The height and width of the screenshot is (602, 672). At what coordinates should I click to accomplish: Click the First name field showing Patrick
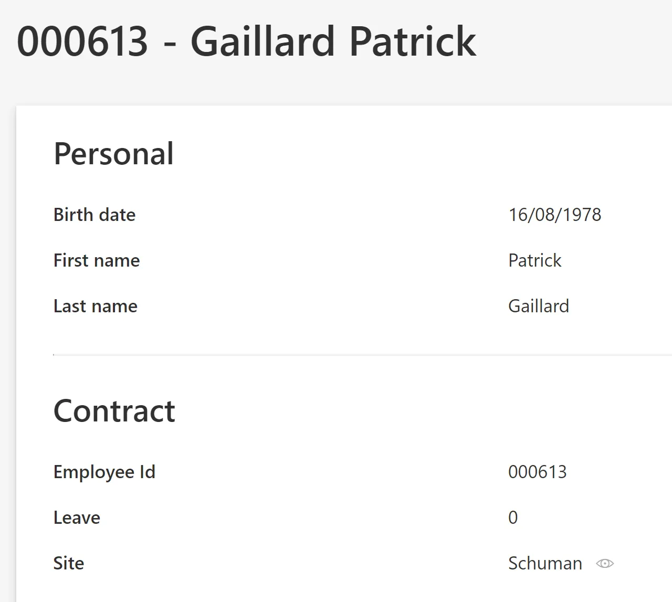[534, 260]
